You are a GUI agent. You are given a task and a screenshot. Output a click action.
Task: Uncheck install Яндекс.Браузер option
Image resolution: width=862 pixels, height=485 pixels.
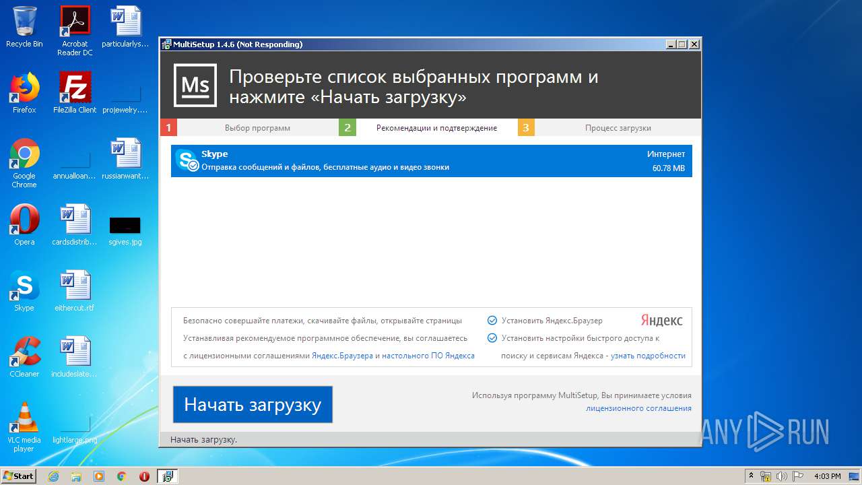pyautogui.click(x=492, y=321)
